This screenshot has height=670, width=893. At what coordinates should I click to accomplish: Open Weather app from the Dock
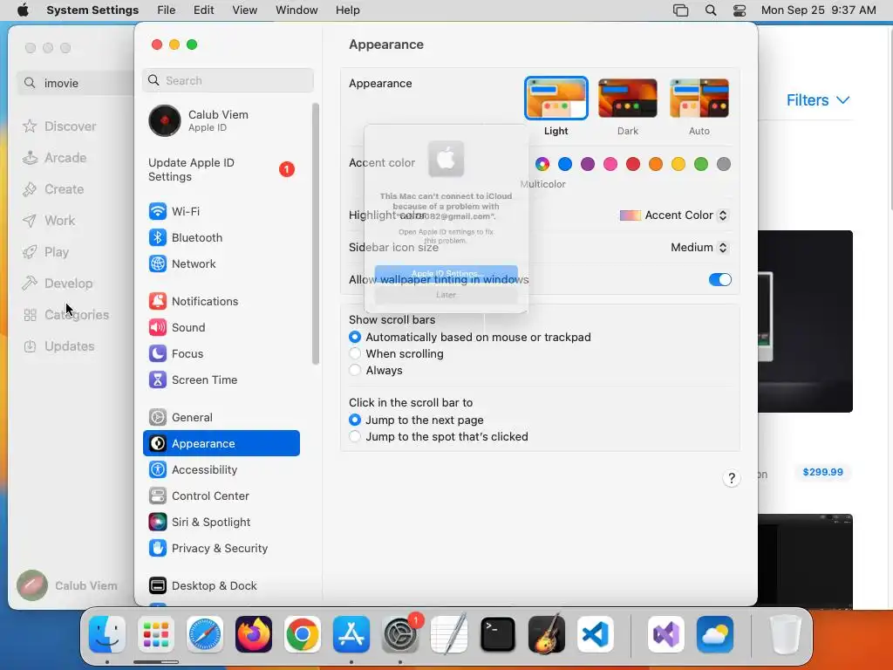coord(715,634)
